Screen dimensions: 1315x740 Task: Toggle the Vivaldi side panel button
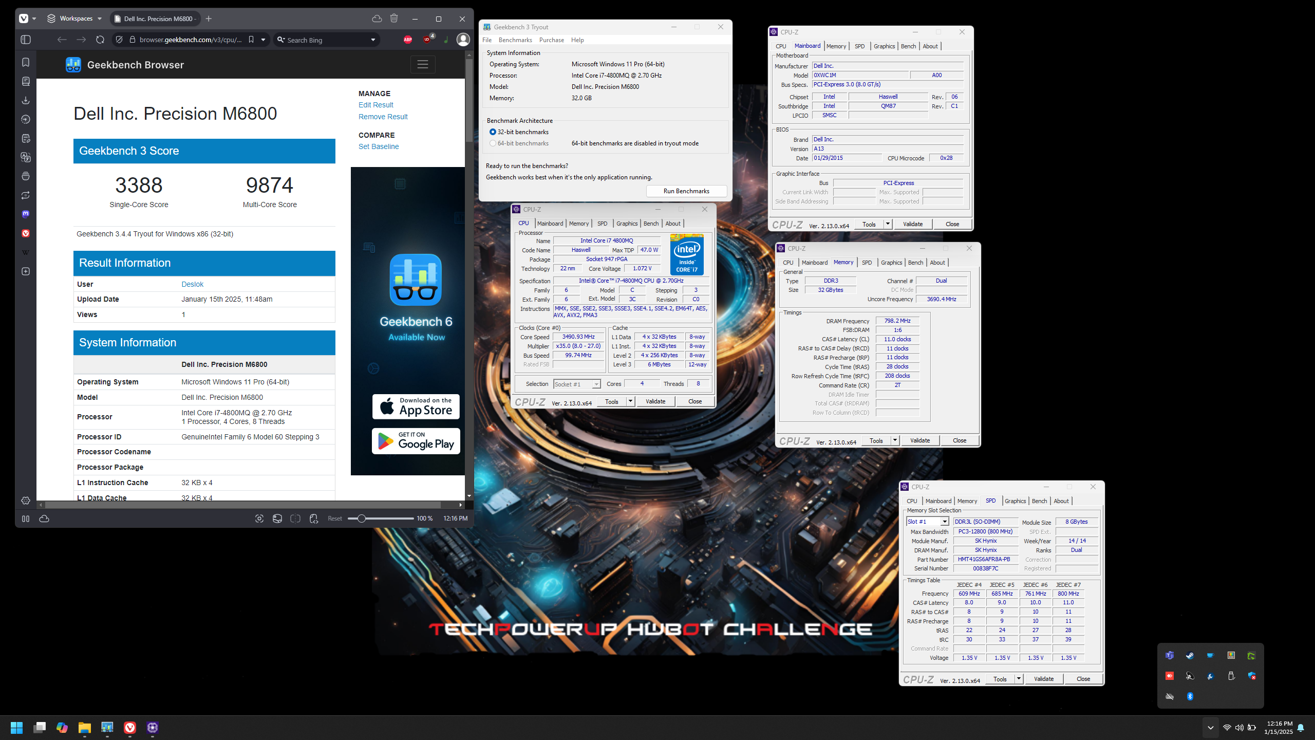point(26,40)
